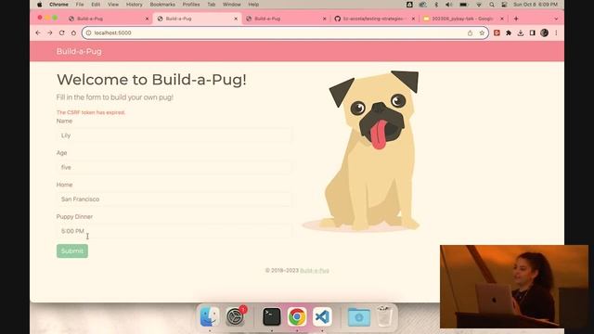Screen dimensions: 594x334
Task: Switch to the third Build-a-Pug tab
Action: coord(285,19)
